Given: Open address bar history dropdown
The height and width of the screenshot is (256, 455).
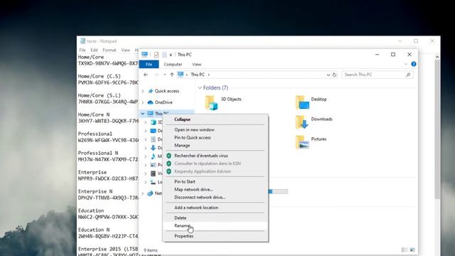Looking at the screenshot, I should [x=328, y=75].
